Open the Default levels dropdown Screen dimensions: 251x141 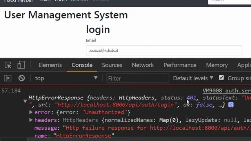click(x=193, y=78)
